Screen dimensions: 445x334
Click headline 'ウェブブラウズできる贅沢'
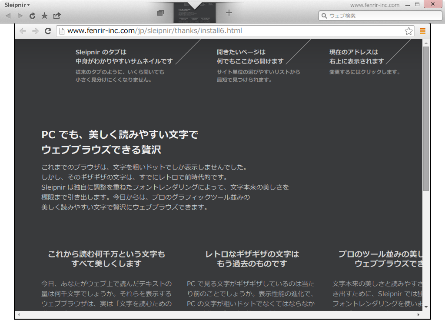pos(101,150)
